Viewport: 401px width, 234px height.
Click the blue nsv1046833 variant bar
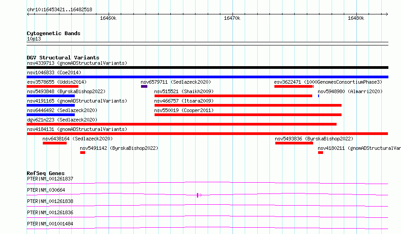coord(207,77)
